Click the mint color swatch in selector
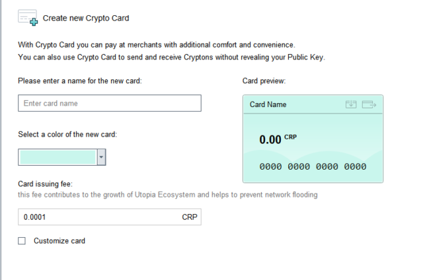The image size is (423, 280). click(58, 157)
